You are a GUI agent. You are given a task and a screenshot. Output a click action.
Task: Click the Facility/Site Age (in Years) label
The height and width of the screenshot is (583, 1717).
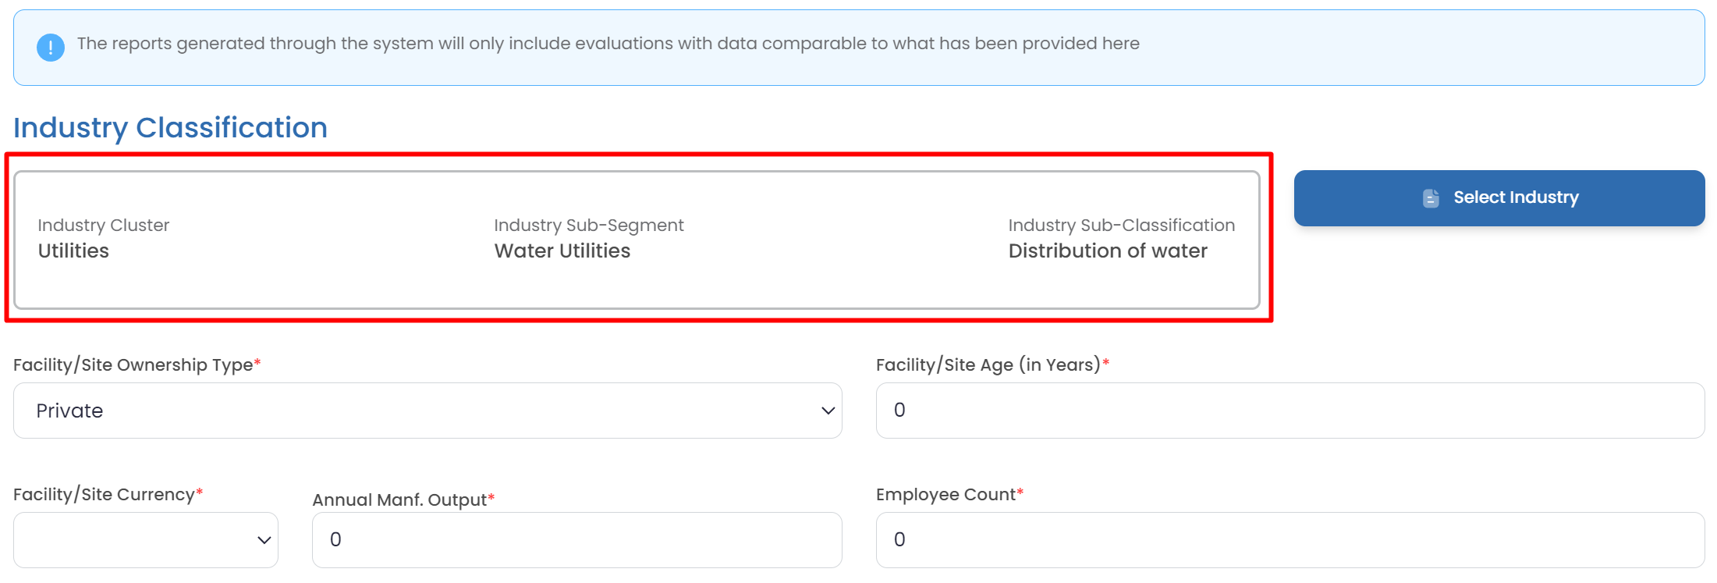click(x=988, y=365)
